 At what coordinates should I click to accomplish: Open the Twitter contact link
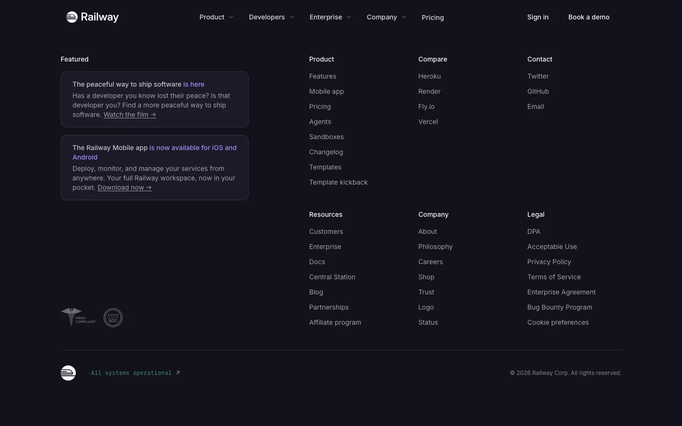tap(538, 76)
